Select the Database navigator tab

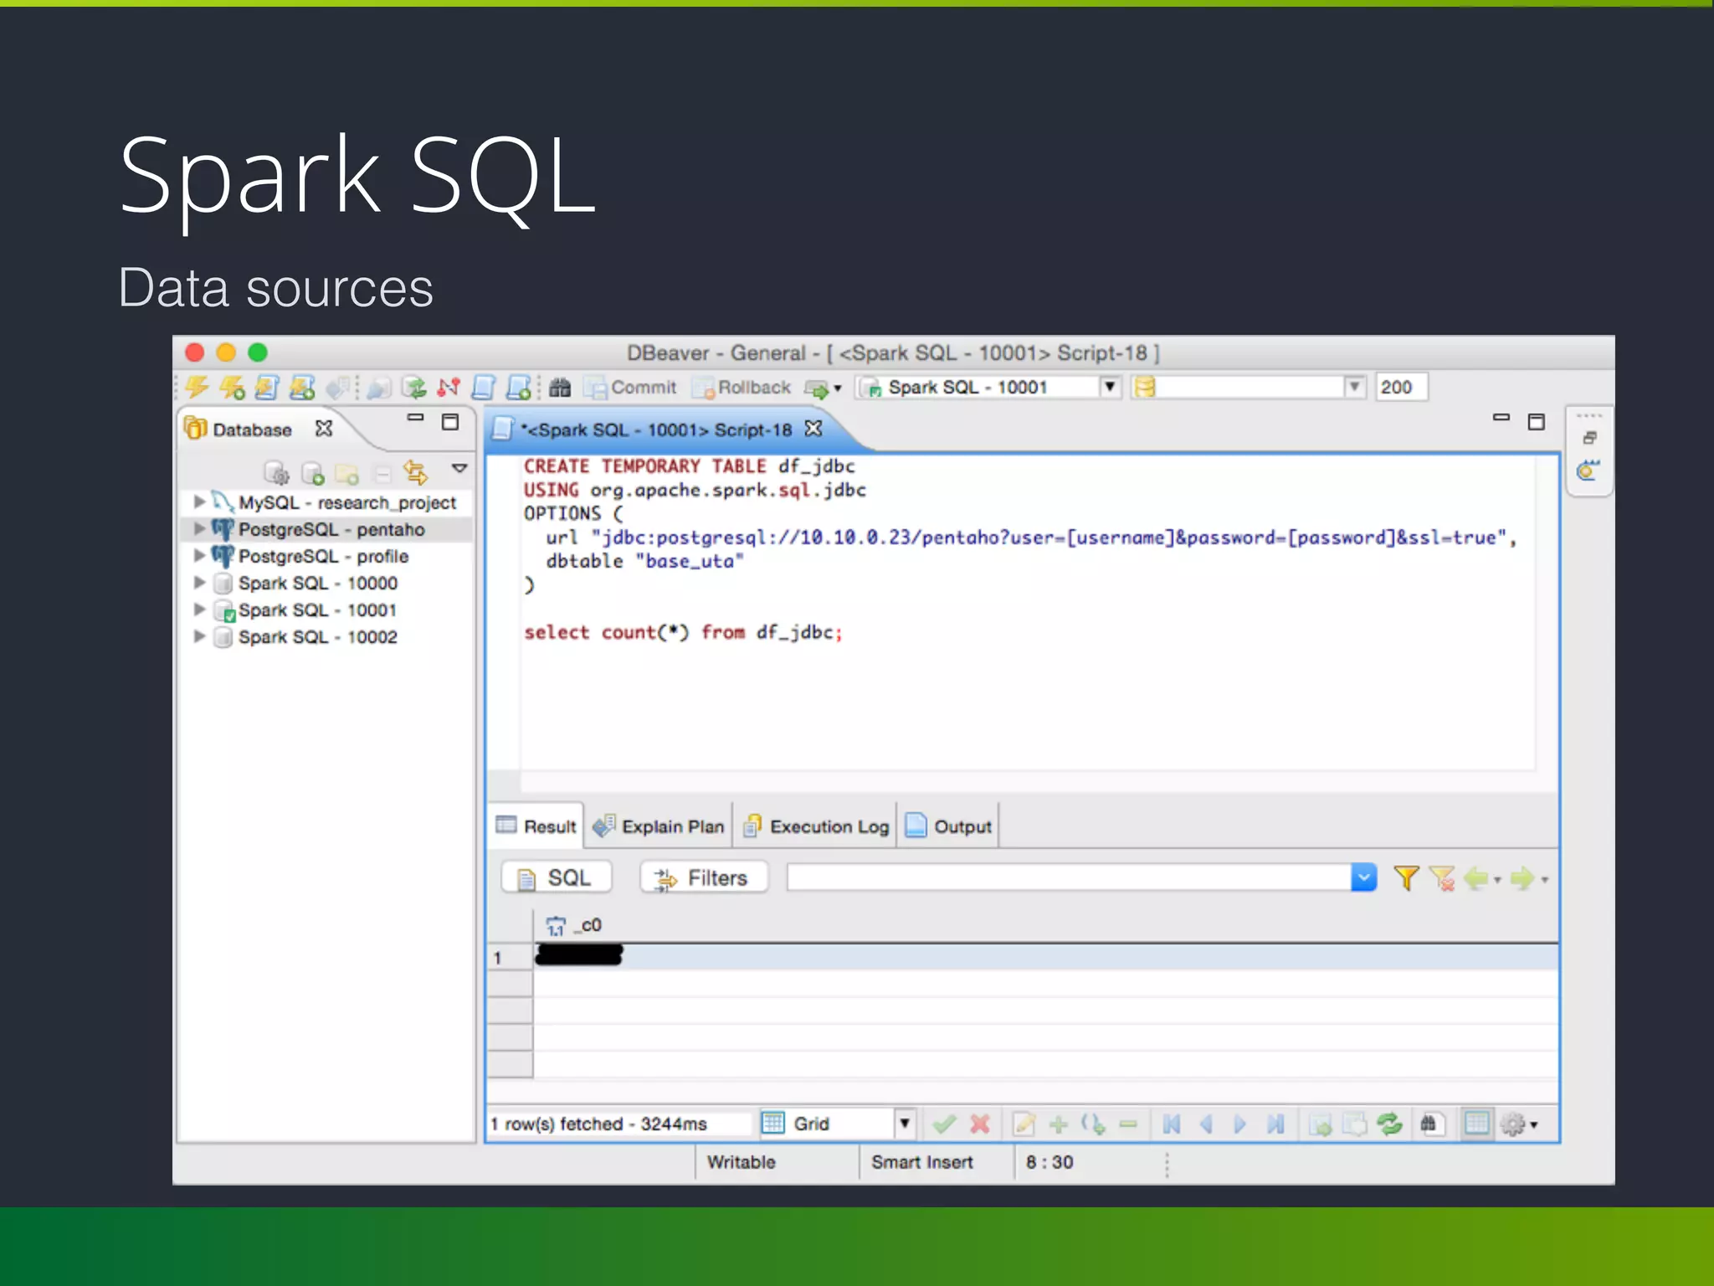pyautogui.click(x=251, y=430)
